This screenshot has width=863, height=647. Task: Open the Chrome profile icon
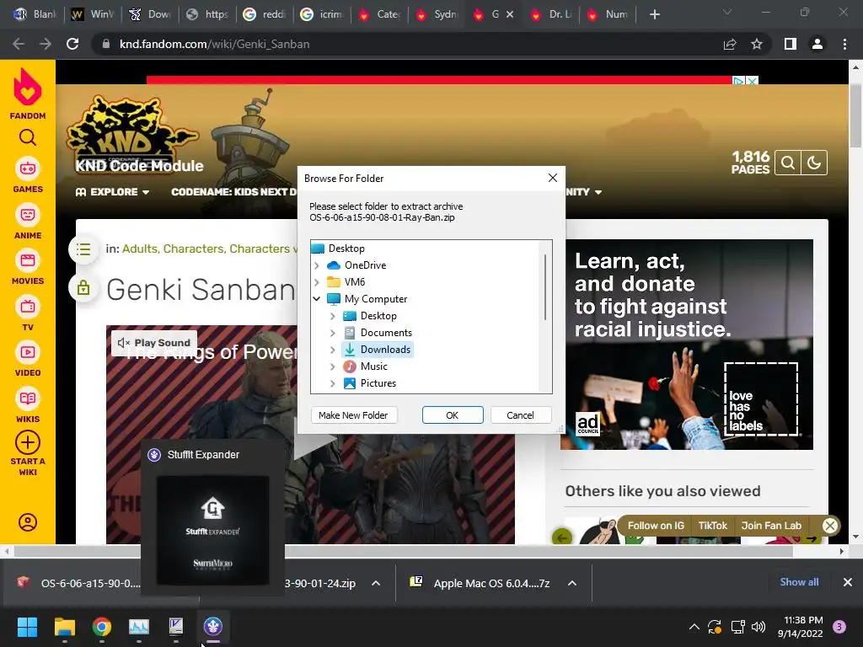point(817,44)
